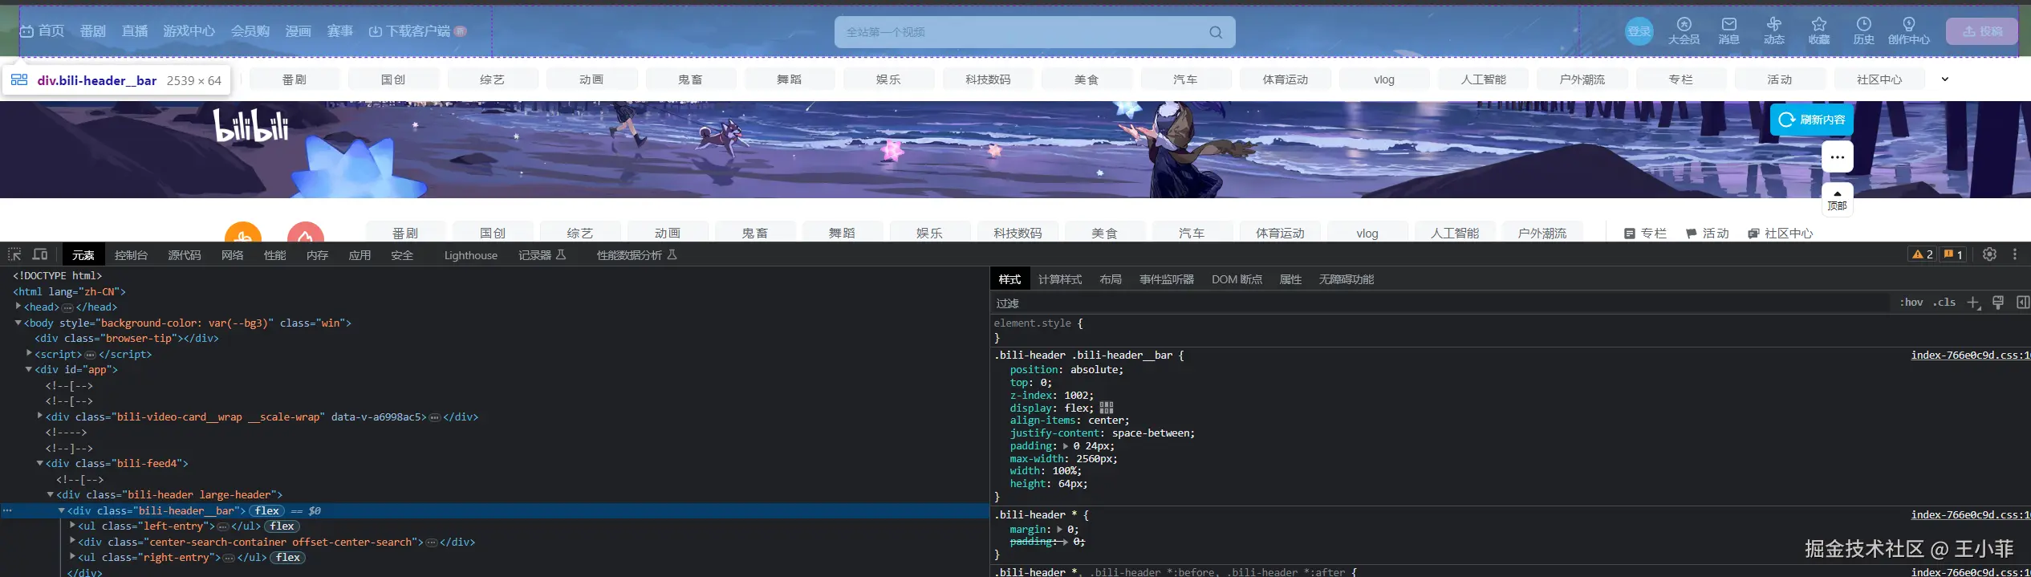Click the ellipsis inside the collapsed script tag

pyautogui.click(x=90, y=355)
